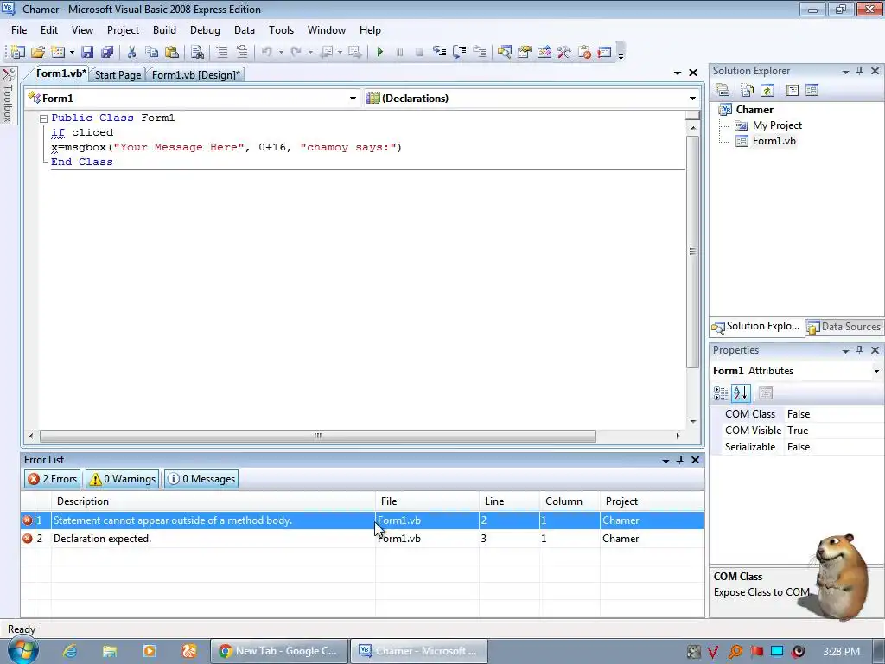Click View Designer icon in Solution Explorer
This screenshot has height=664, width=885.
coord(812,90)
